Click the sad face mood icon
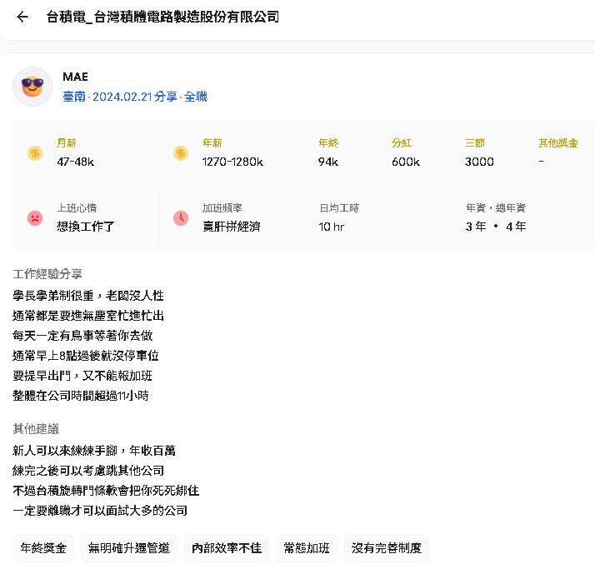This screenshot has width=595, height=569. [35, 218]
